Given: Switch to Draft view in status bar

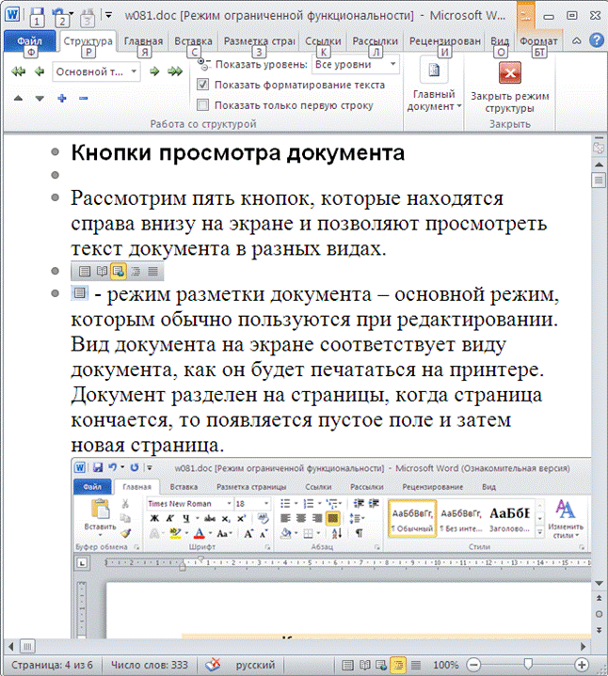Looking at the screenshot, I should [x=416, y=665].
